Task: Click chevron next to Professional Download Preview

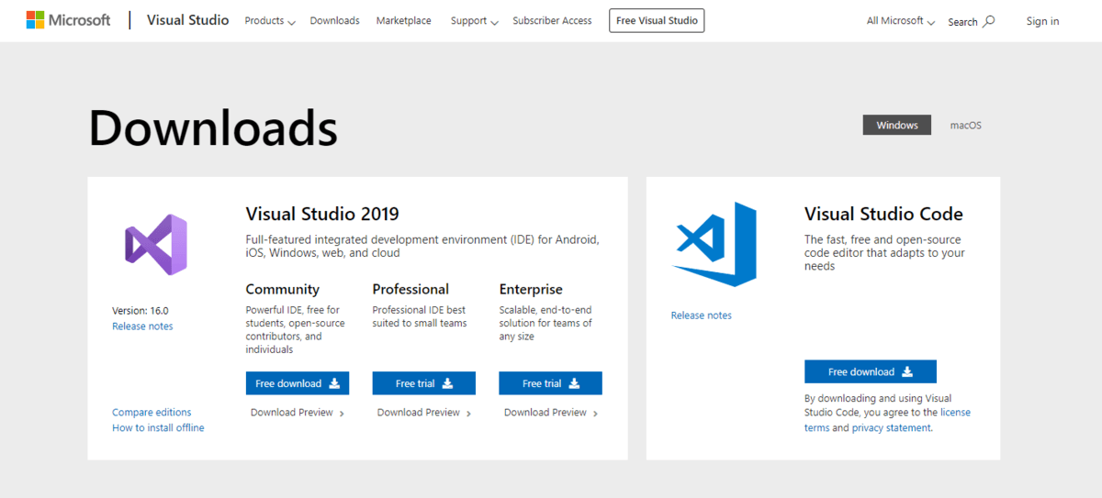Action: tap(468, 414)
